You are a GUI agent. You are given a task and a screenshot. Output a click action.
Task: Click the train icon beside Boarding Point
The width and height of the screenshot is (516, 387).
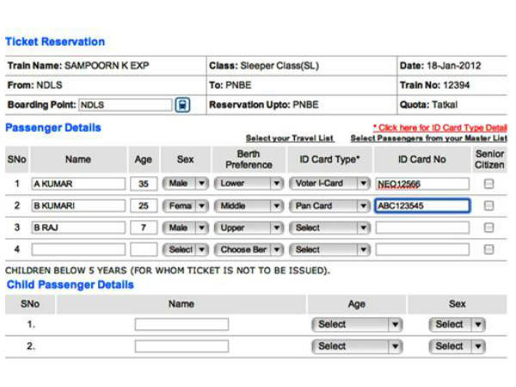point(183,105)
